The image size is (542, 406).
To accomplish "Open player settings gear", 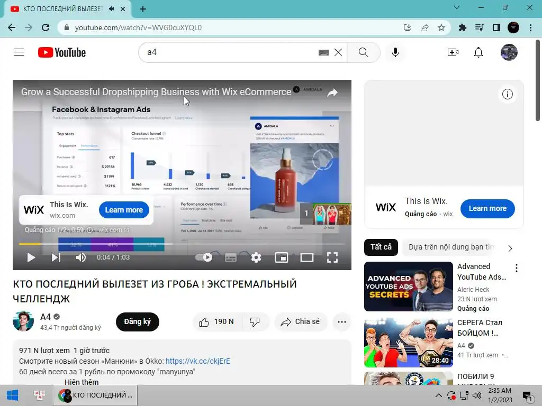I will pos(256,257).
